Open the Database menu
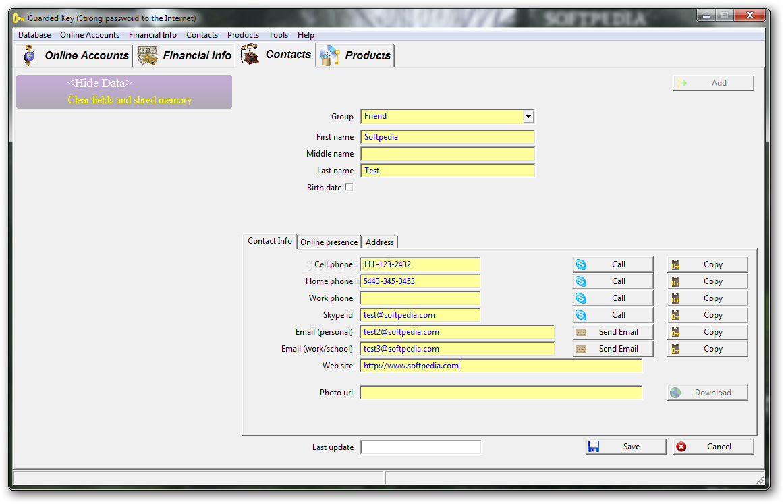 [x=34, y=35]
